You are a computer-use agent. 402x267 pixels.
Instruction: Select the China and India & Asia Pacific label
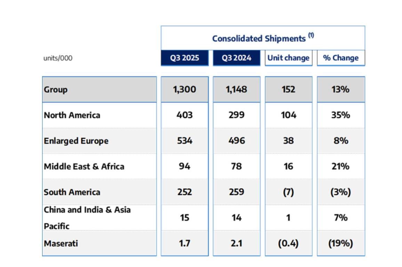coord(87,218)
